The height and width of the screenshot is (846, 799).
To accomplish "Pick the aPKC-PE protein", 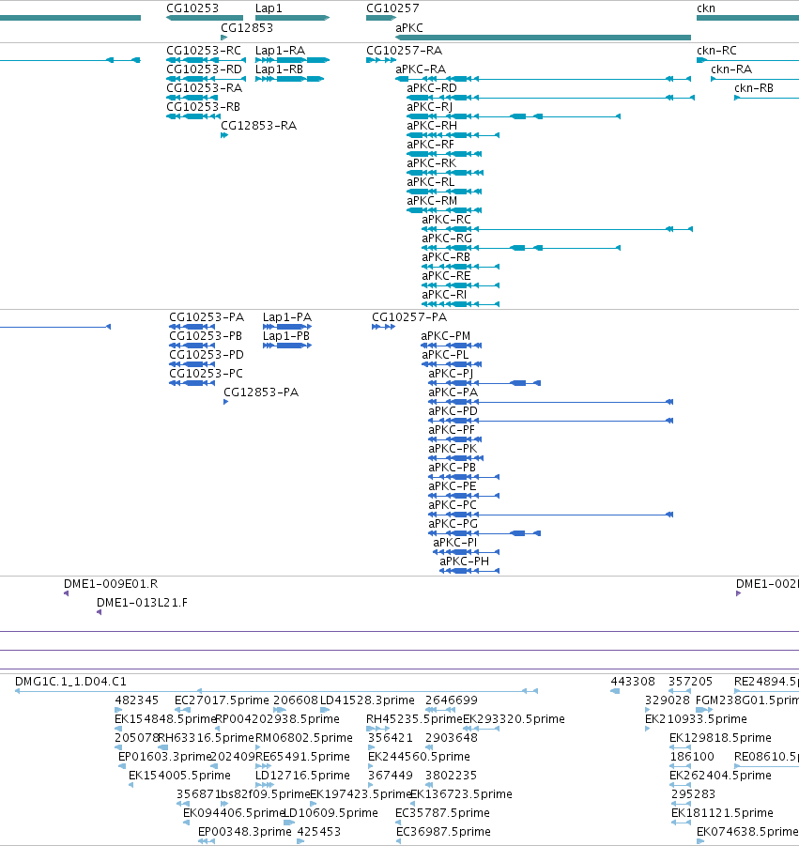I will coord(464,496).
